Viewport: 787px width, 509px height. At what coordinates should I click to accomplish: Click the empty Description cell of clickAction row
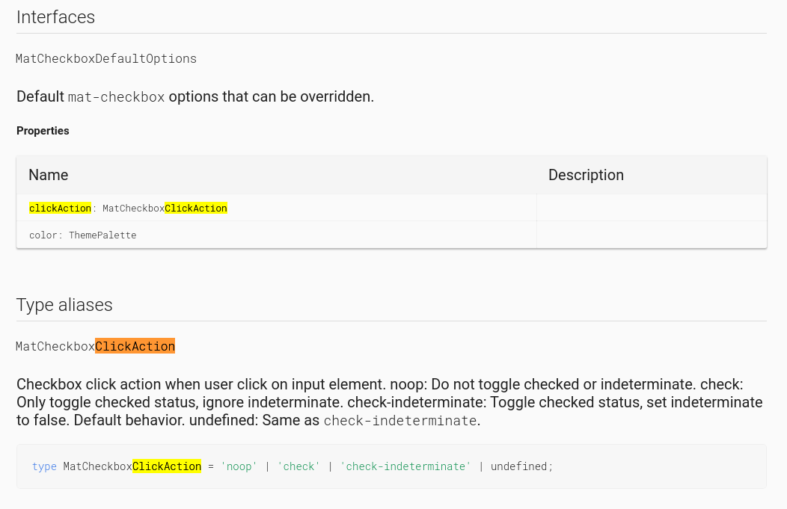(x=651, y=209)
